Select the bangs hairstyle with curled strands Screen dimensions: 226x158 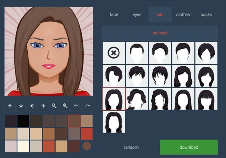[x=160, y=76]
